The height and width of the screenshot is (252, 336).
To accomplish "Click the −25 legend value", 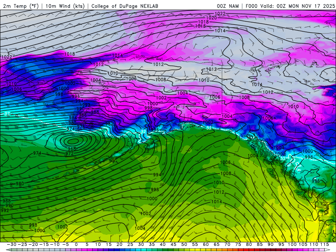I will 23,244.
